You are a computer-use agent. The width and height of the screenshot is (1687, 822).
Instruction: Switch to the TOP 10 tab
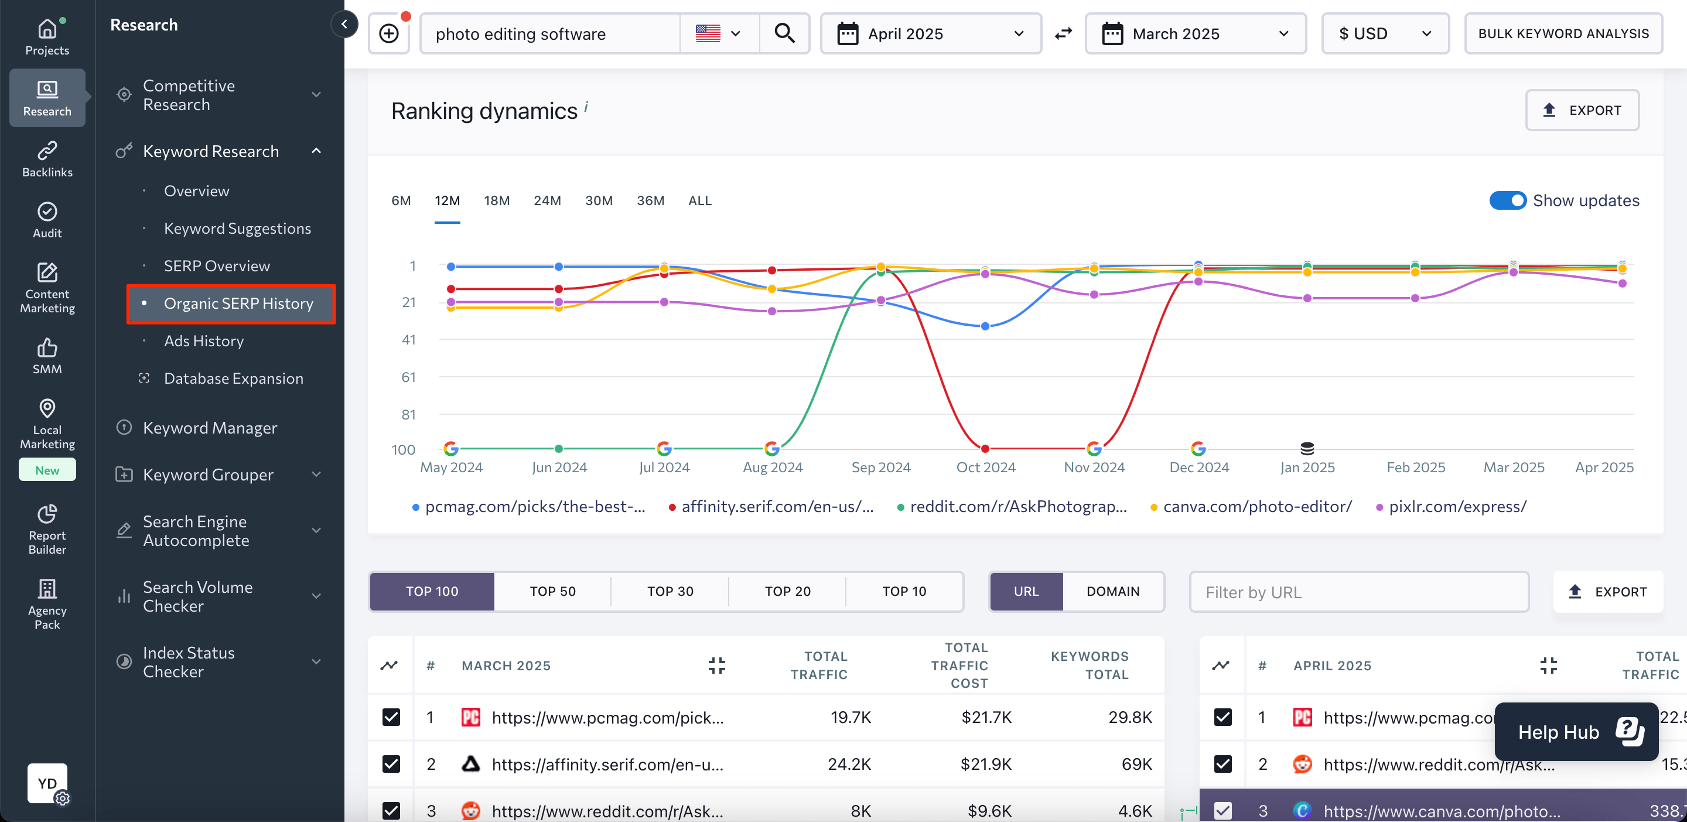tap(904, 591)
